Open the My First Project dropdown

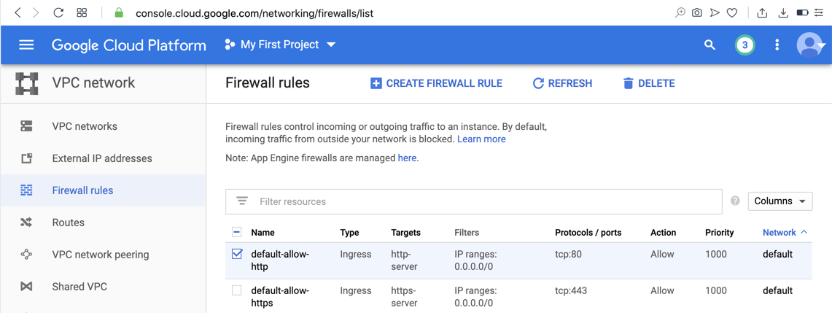point(281,45)
